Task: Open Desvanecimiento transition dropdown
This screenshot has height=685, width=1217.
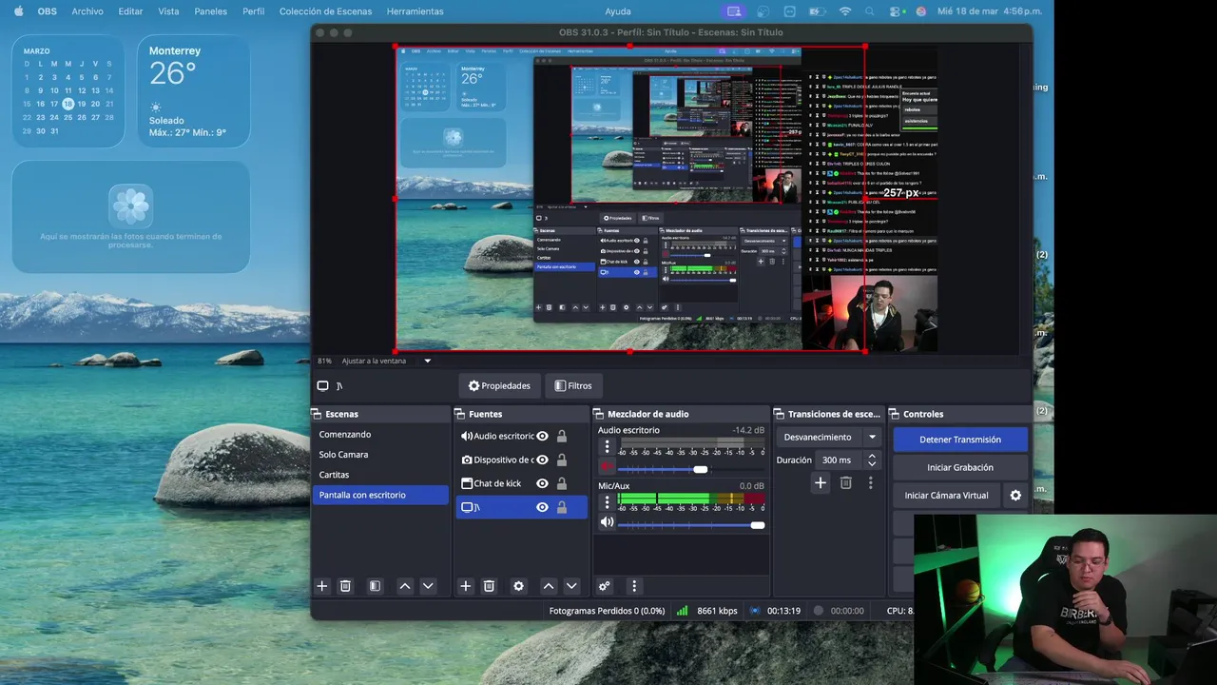Action: pos(830,438)
